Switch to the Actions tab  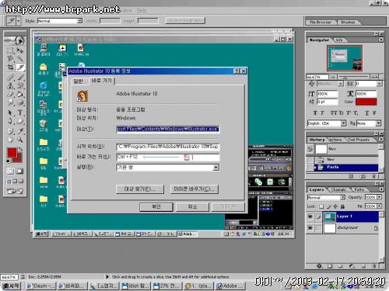coord(335,140)
